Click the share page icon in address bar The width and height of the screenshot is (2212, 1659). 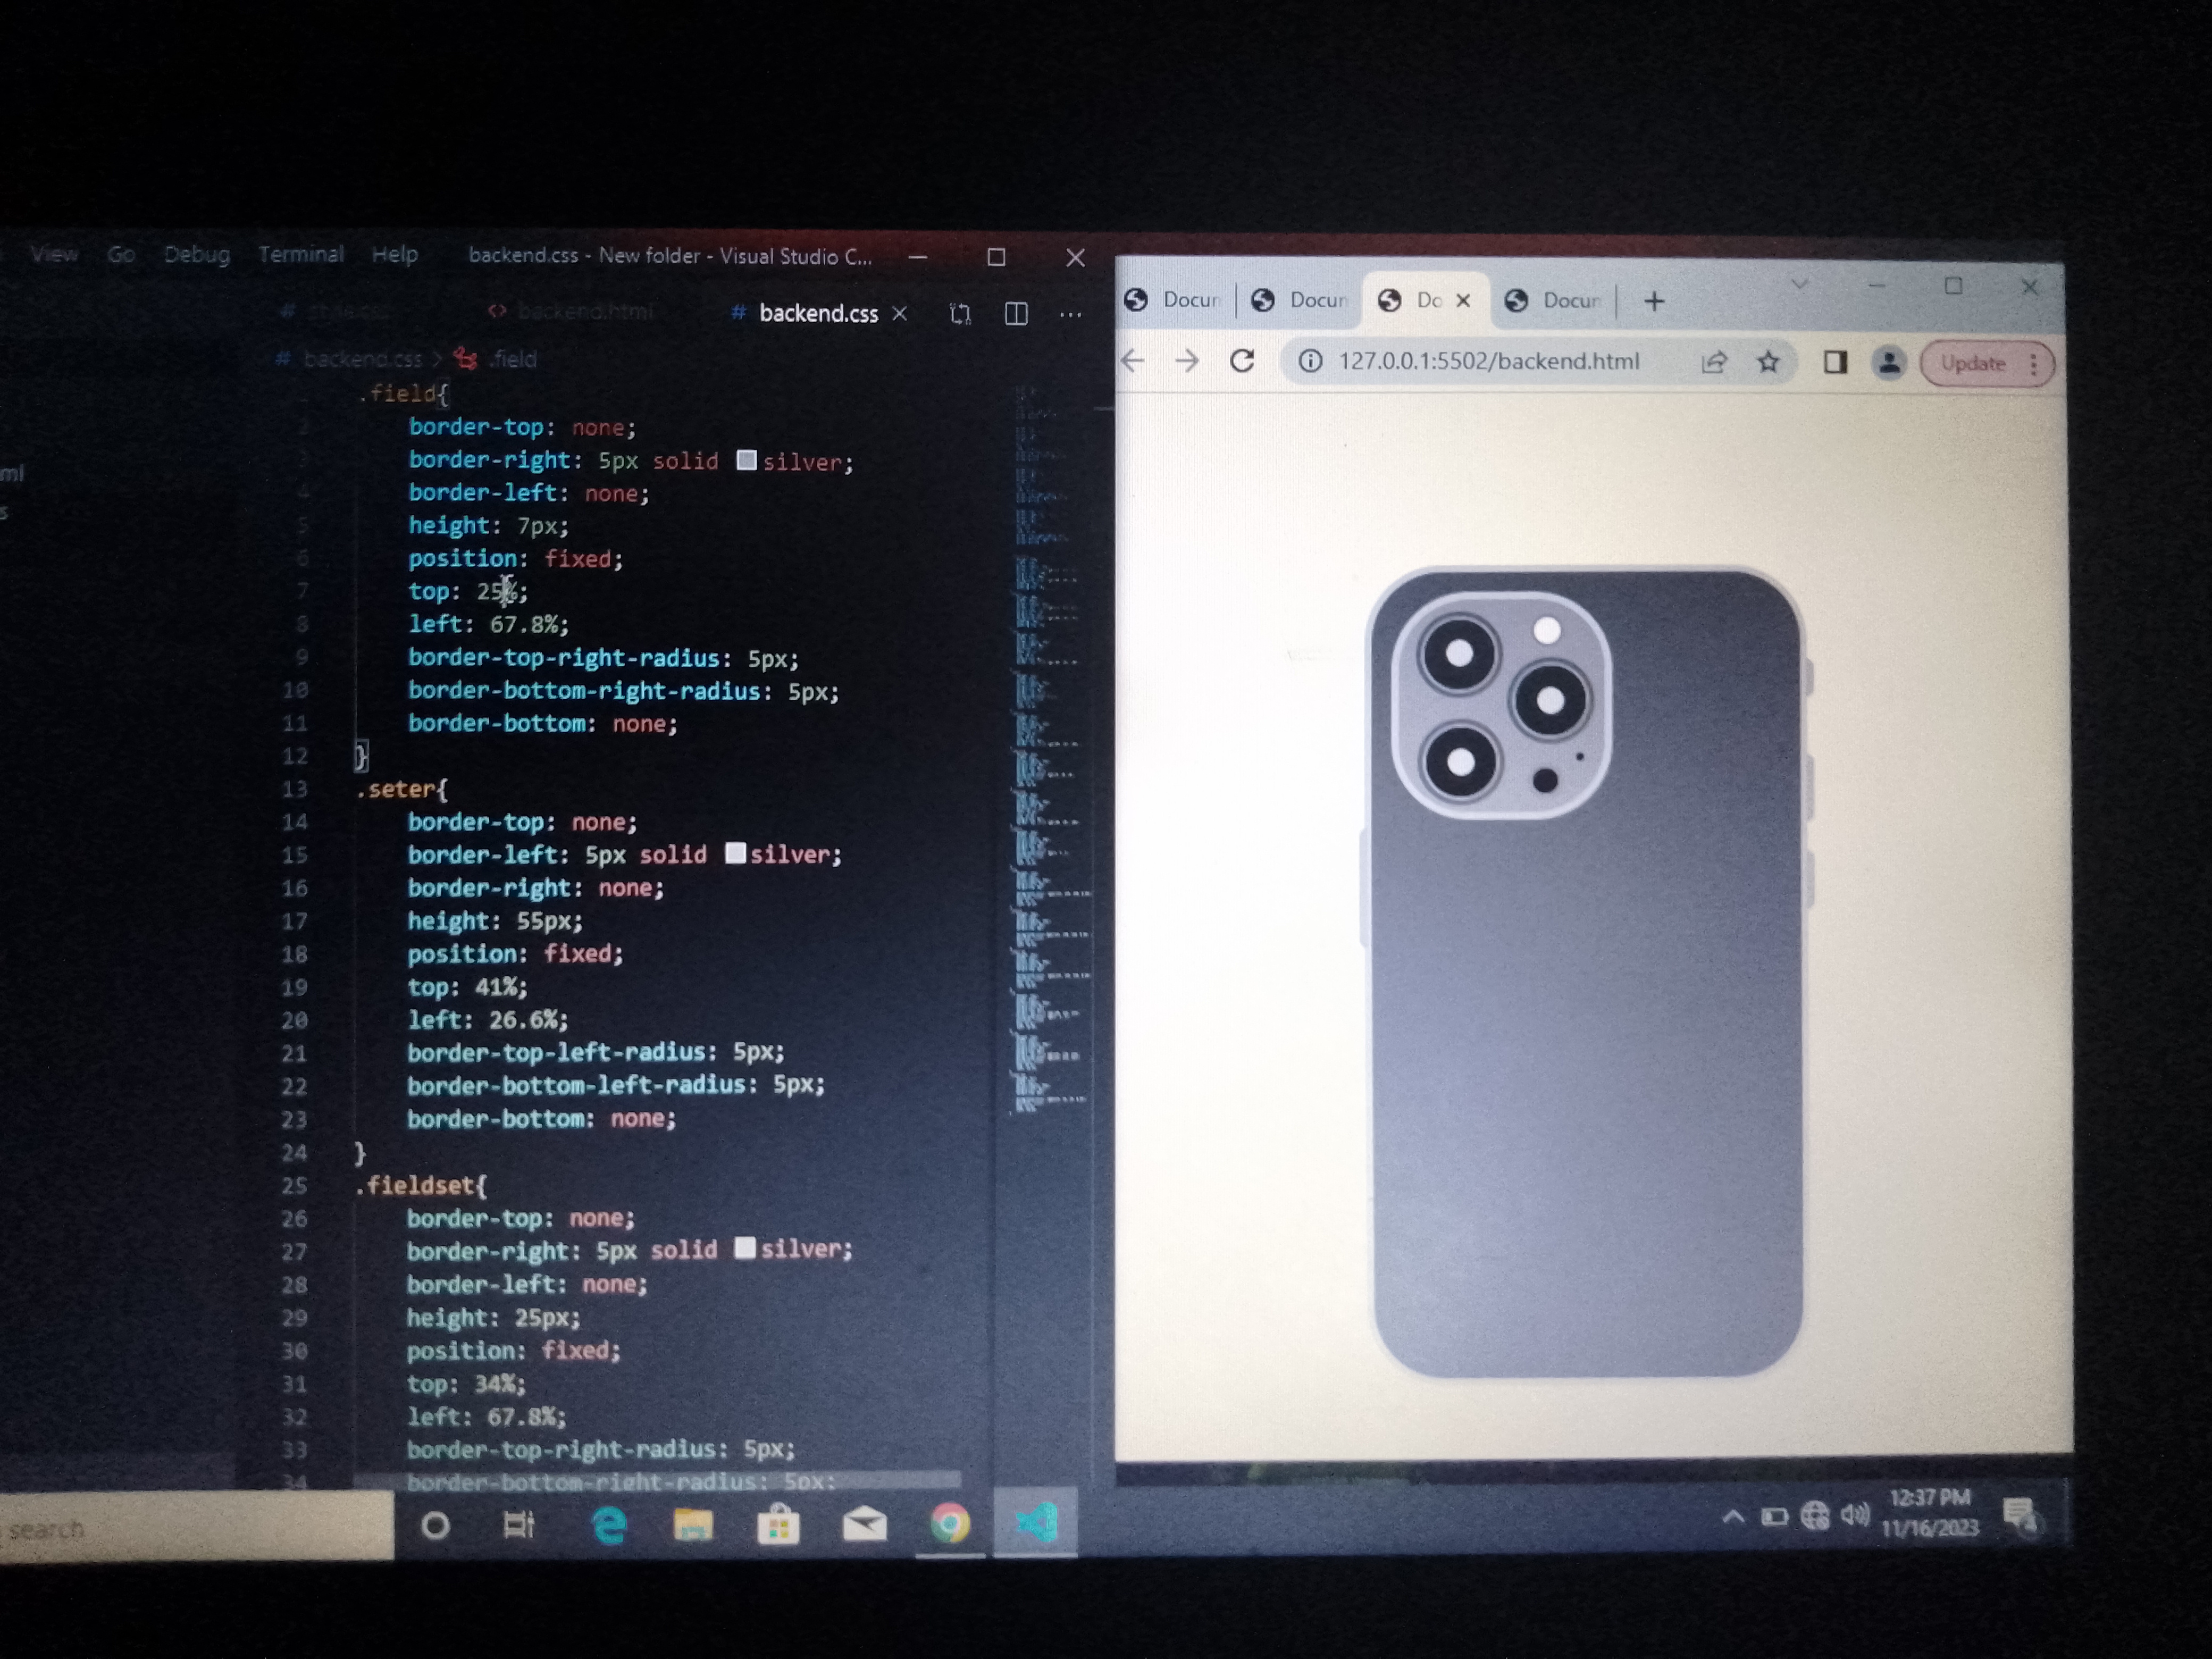tap(1714, 362)
